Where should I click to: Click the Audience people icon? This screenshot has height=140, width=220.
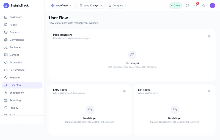coord(6,47)
